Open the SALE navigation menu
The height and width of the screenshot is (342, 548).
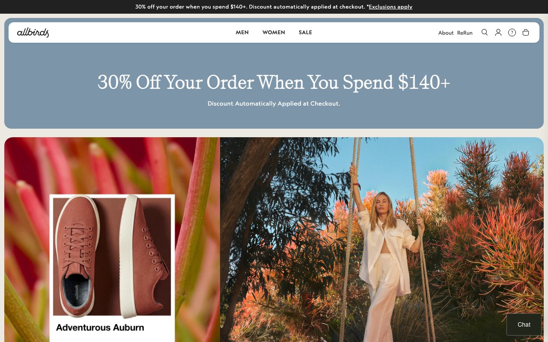click(x=305, y=32)
